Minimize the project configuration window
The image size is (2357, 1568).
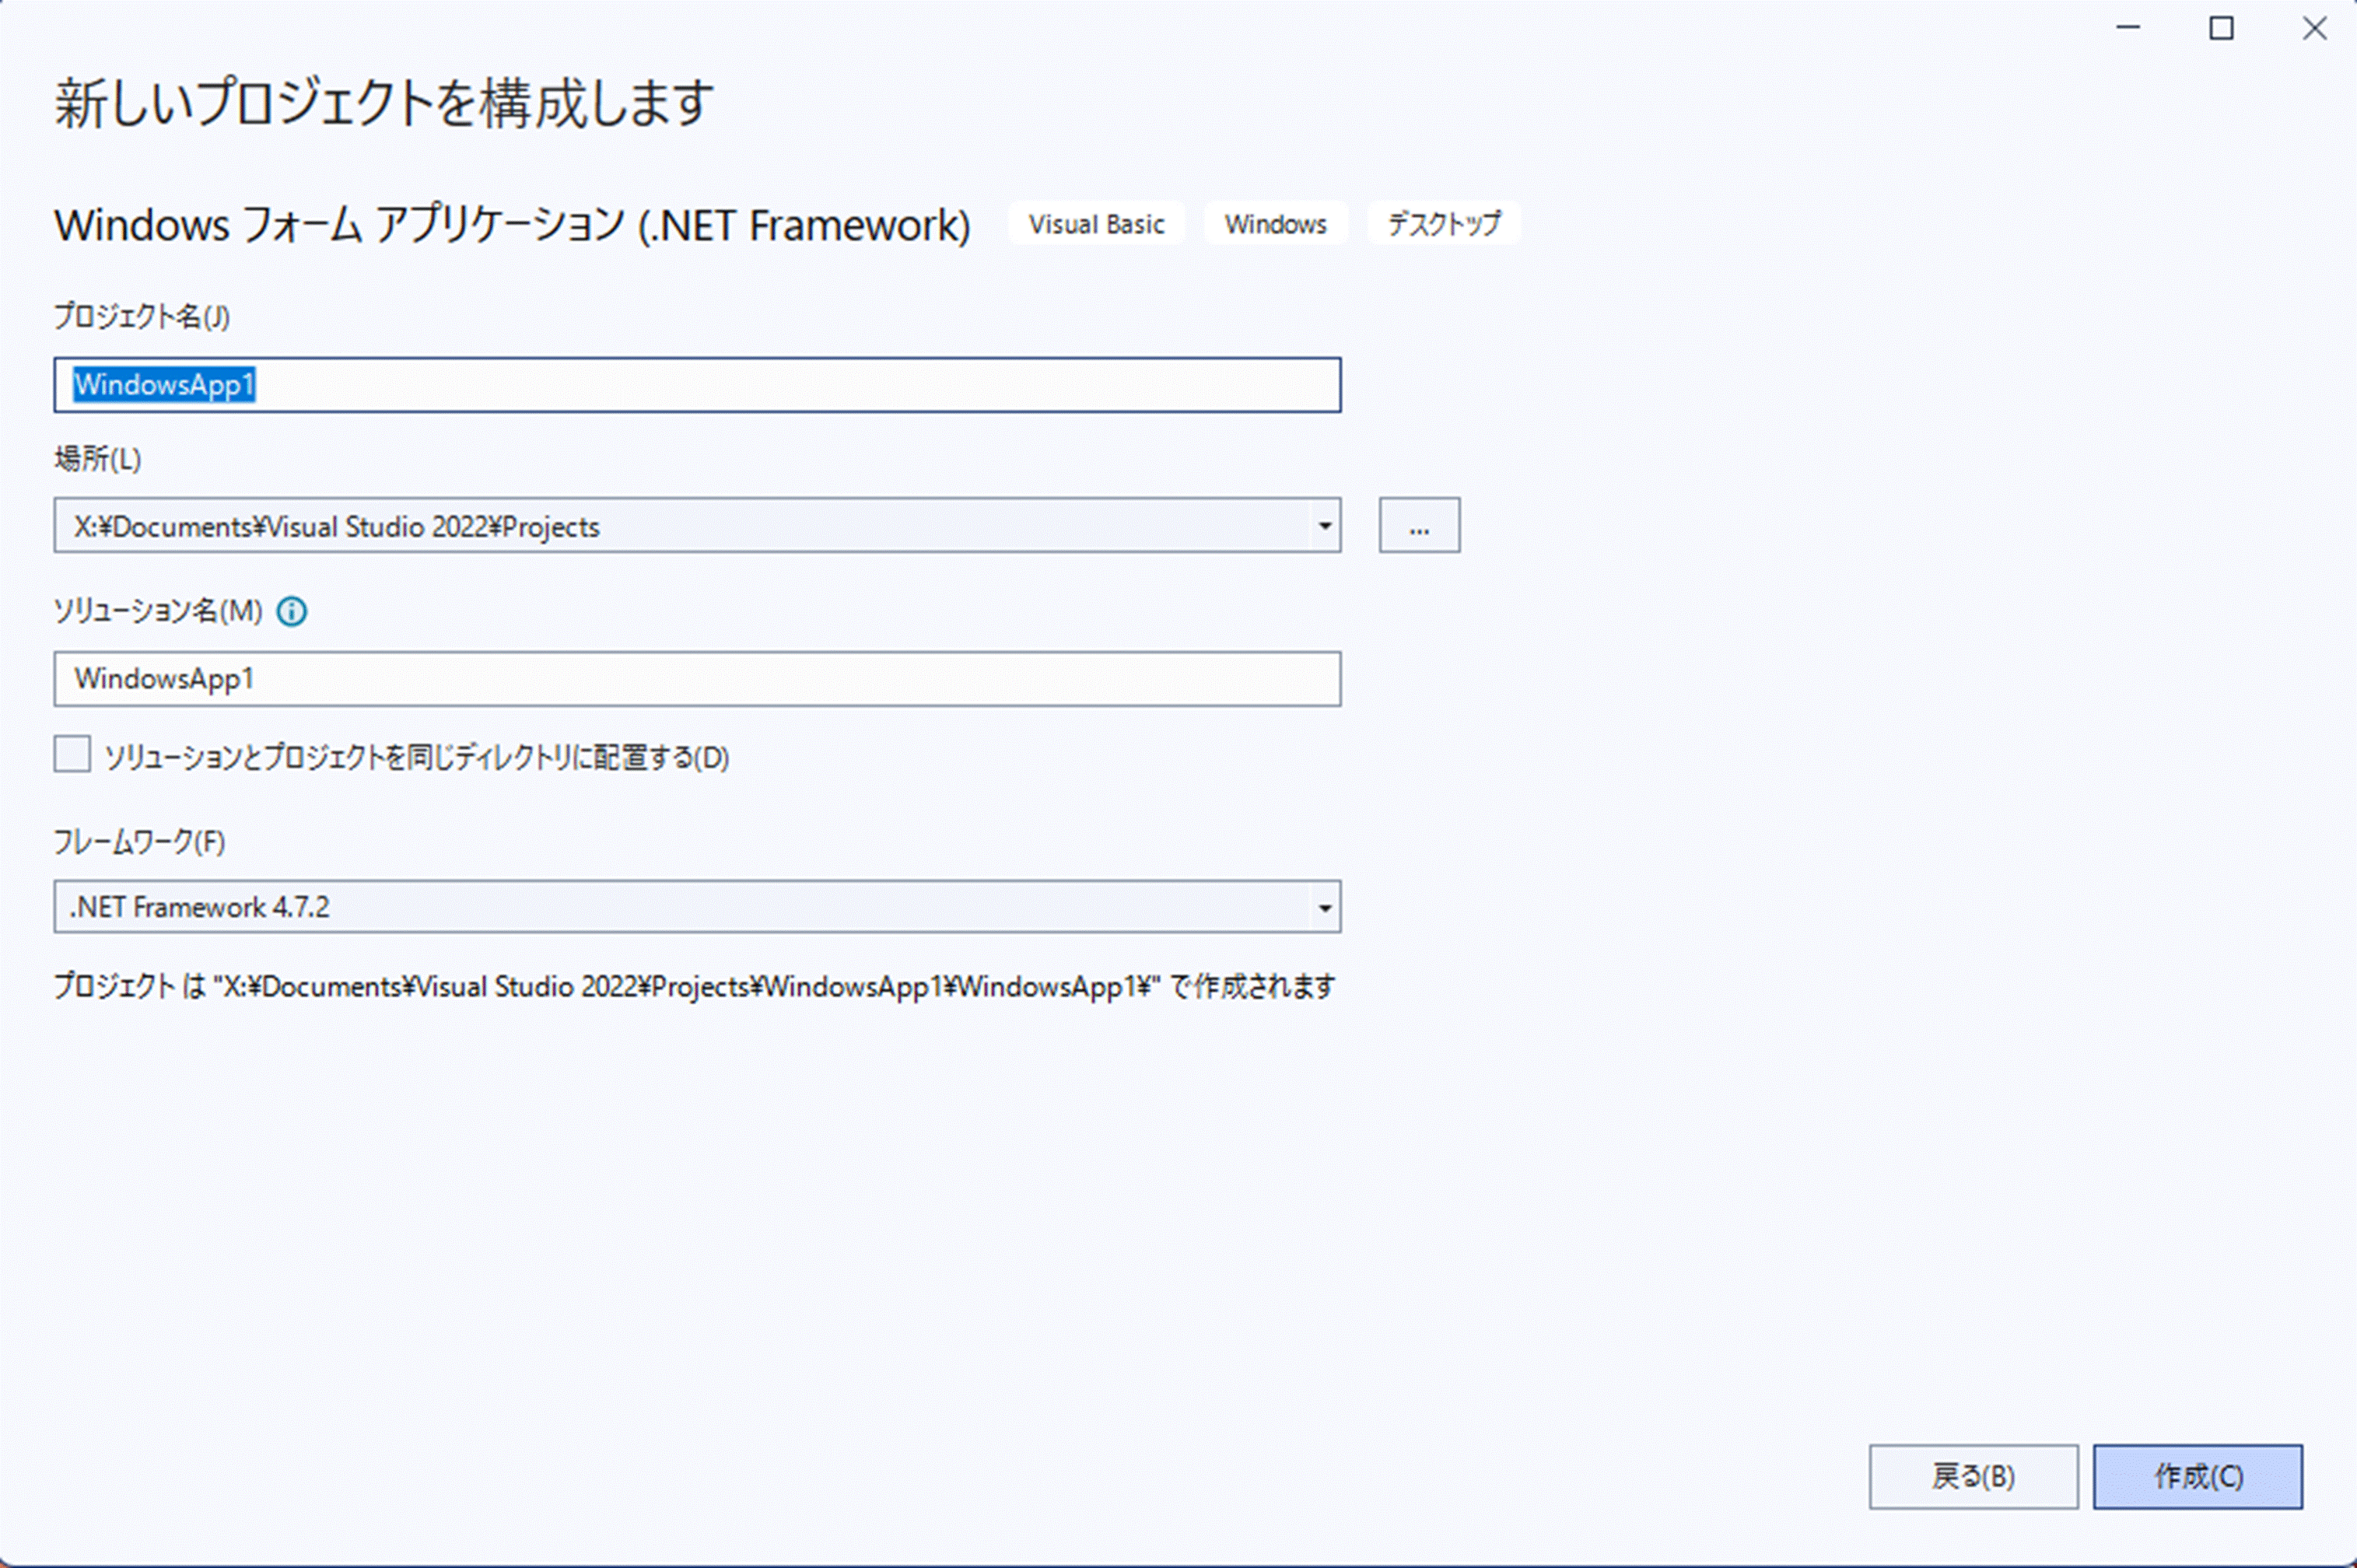pos(2128,28)
